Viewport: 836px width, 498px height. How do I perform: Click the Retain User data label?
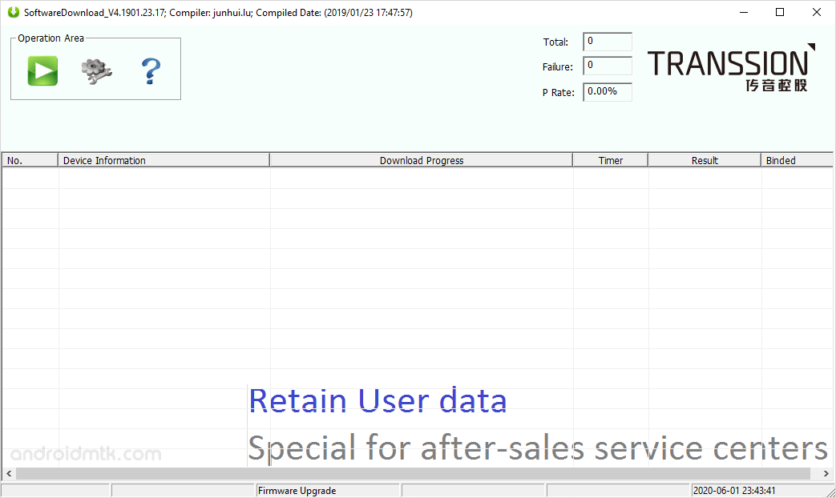click(378, 400)
